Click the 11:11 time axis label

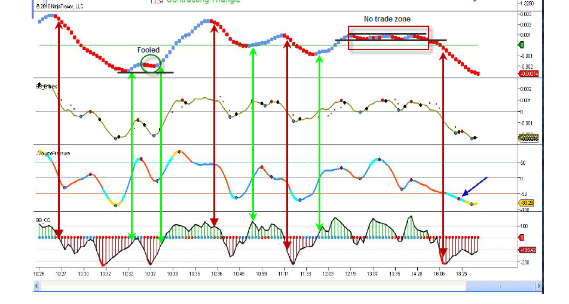(283, 274)
